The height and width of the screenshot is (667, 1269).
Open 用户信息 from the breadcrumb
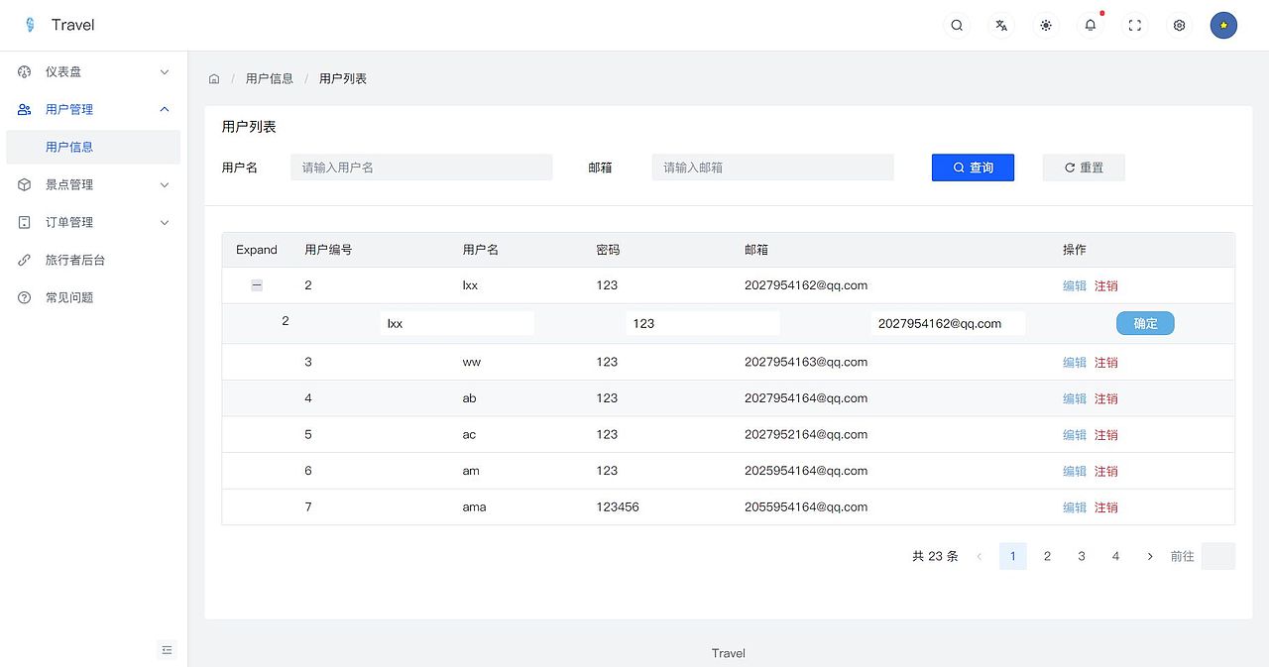point(269,77)
